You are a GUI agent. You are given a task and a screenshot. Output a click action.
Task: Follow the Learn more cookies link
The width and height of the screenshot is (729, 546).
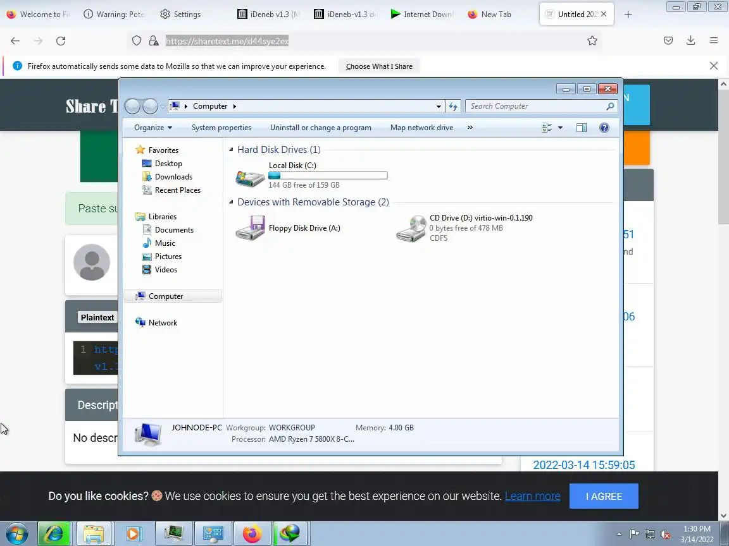click(x=532, y=496)
